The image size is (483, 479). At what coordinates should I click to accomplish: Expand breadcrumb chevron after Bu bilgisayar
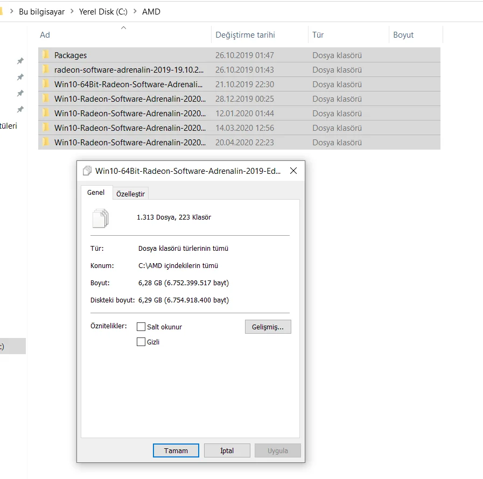(72, 11)
